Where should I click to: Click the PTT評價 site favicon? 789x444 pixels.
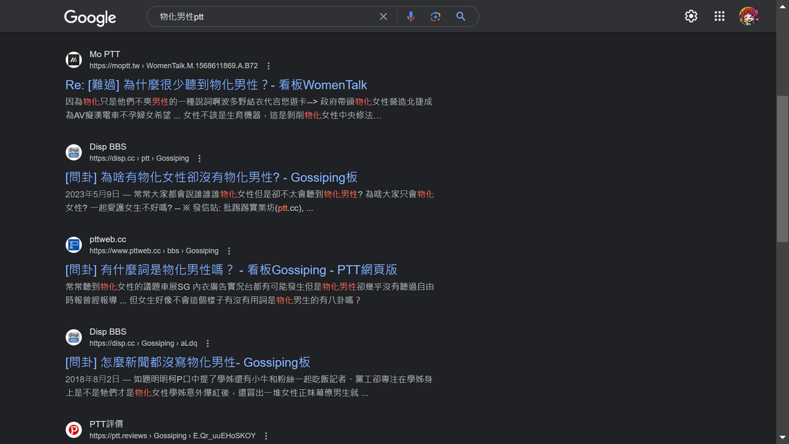point(74,430)
